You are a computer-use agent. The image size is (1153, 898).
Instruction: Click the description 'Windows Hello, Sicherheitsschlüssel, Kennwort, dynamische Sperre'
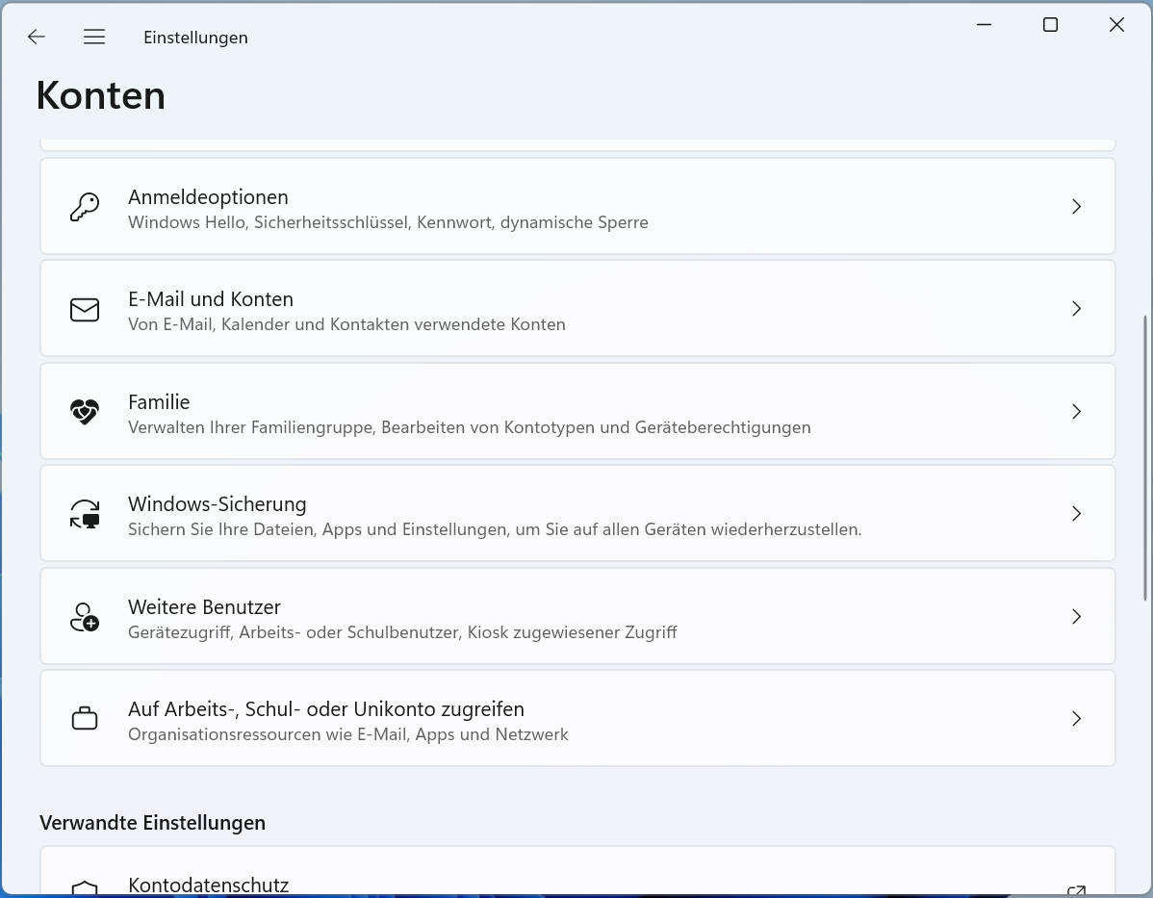388,223
